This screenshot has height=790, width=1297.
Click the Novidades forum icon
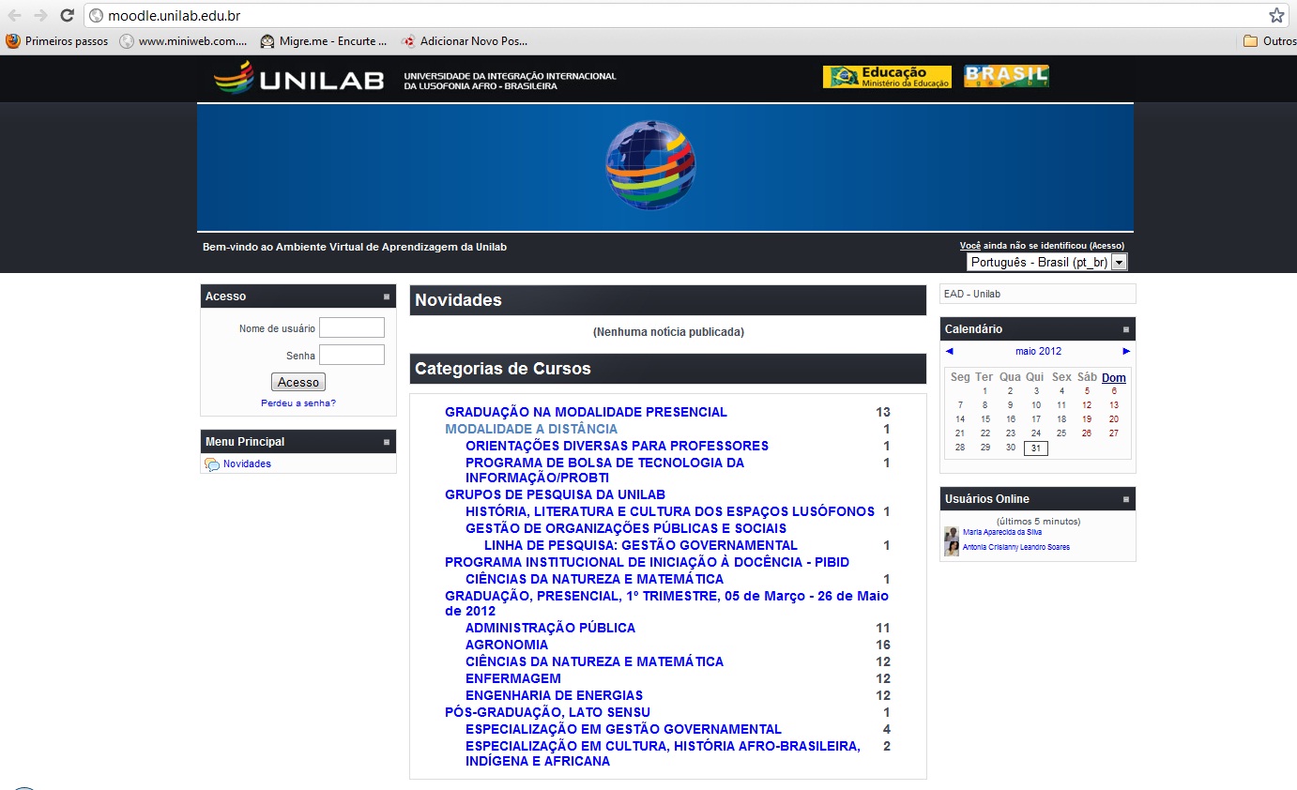click(212, 464)
